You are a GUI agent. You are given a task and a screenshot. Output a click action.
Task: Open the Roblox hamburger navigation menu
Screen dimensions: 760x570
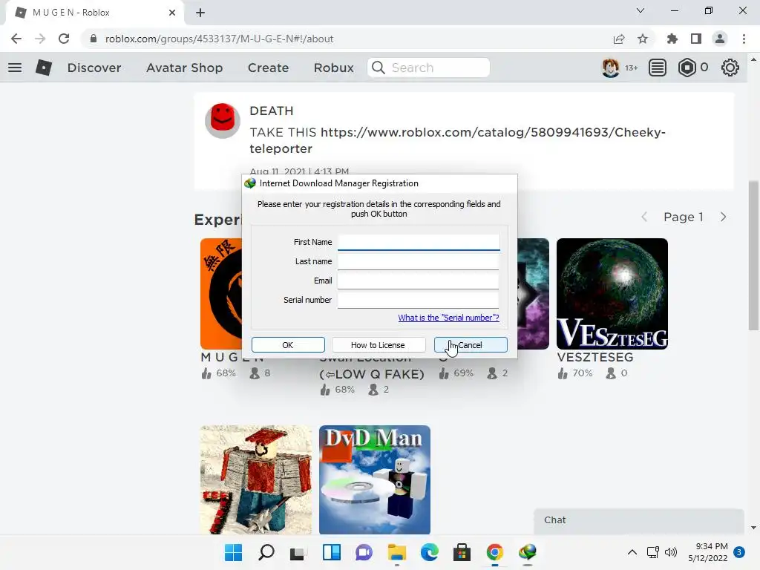pos(15,68)
